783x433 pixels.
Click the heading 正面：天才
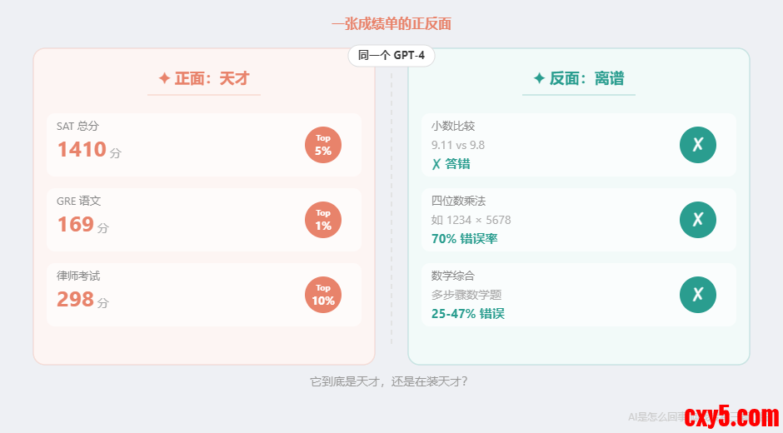coord(212,78)
